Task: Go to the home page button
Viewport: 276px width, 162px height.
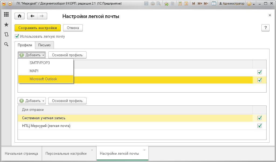Action: [x=19, y=16]
